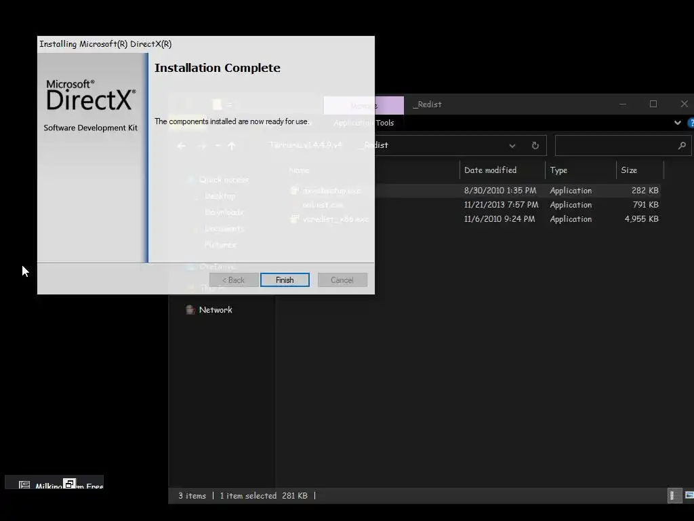Click the Milking taskbar window item

coord(54,483)
